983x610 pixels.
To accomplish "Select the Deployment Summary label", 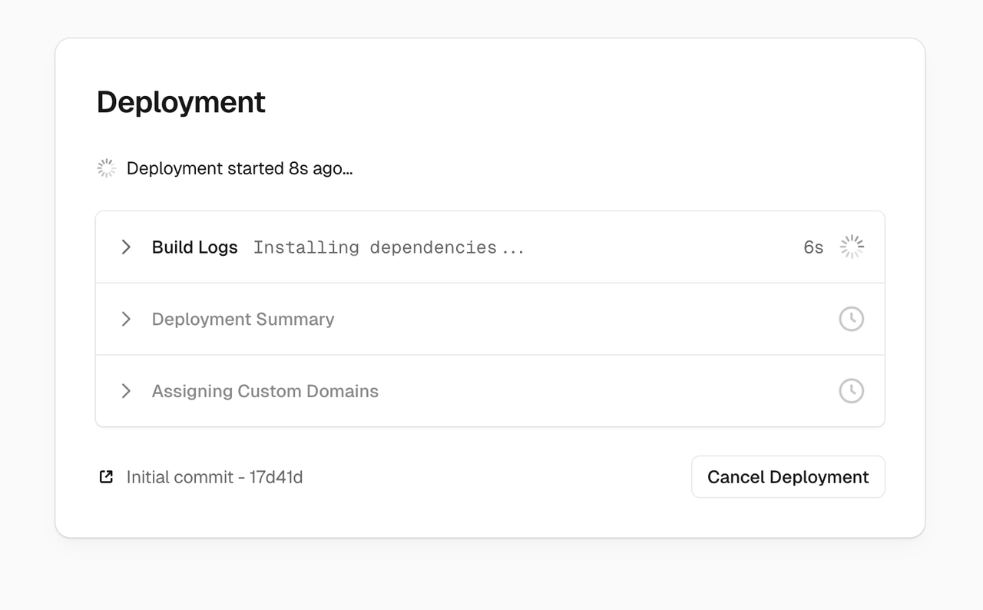I will pyautogui.click(x=243, y=319).
